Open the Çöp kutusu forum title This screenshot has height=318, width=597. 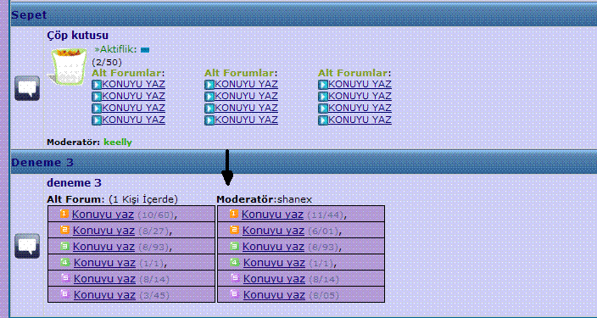78,36
